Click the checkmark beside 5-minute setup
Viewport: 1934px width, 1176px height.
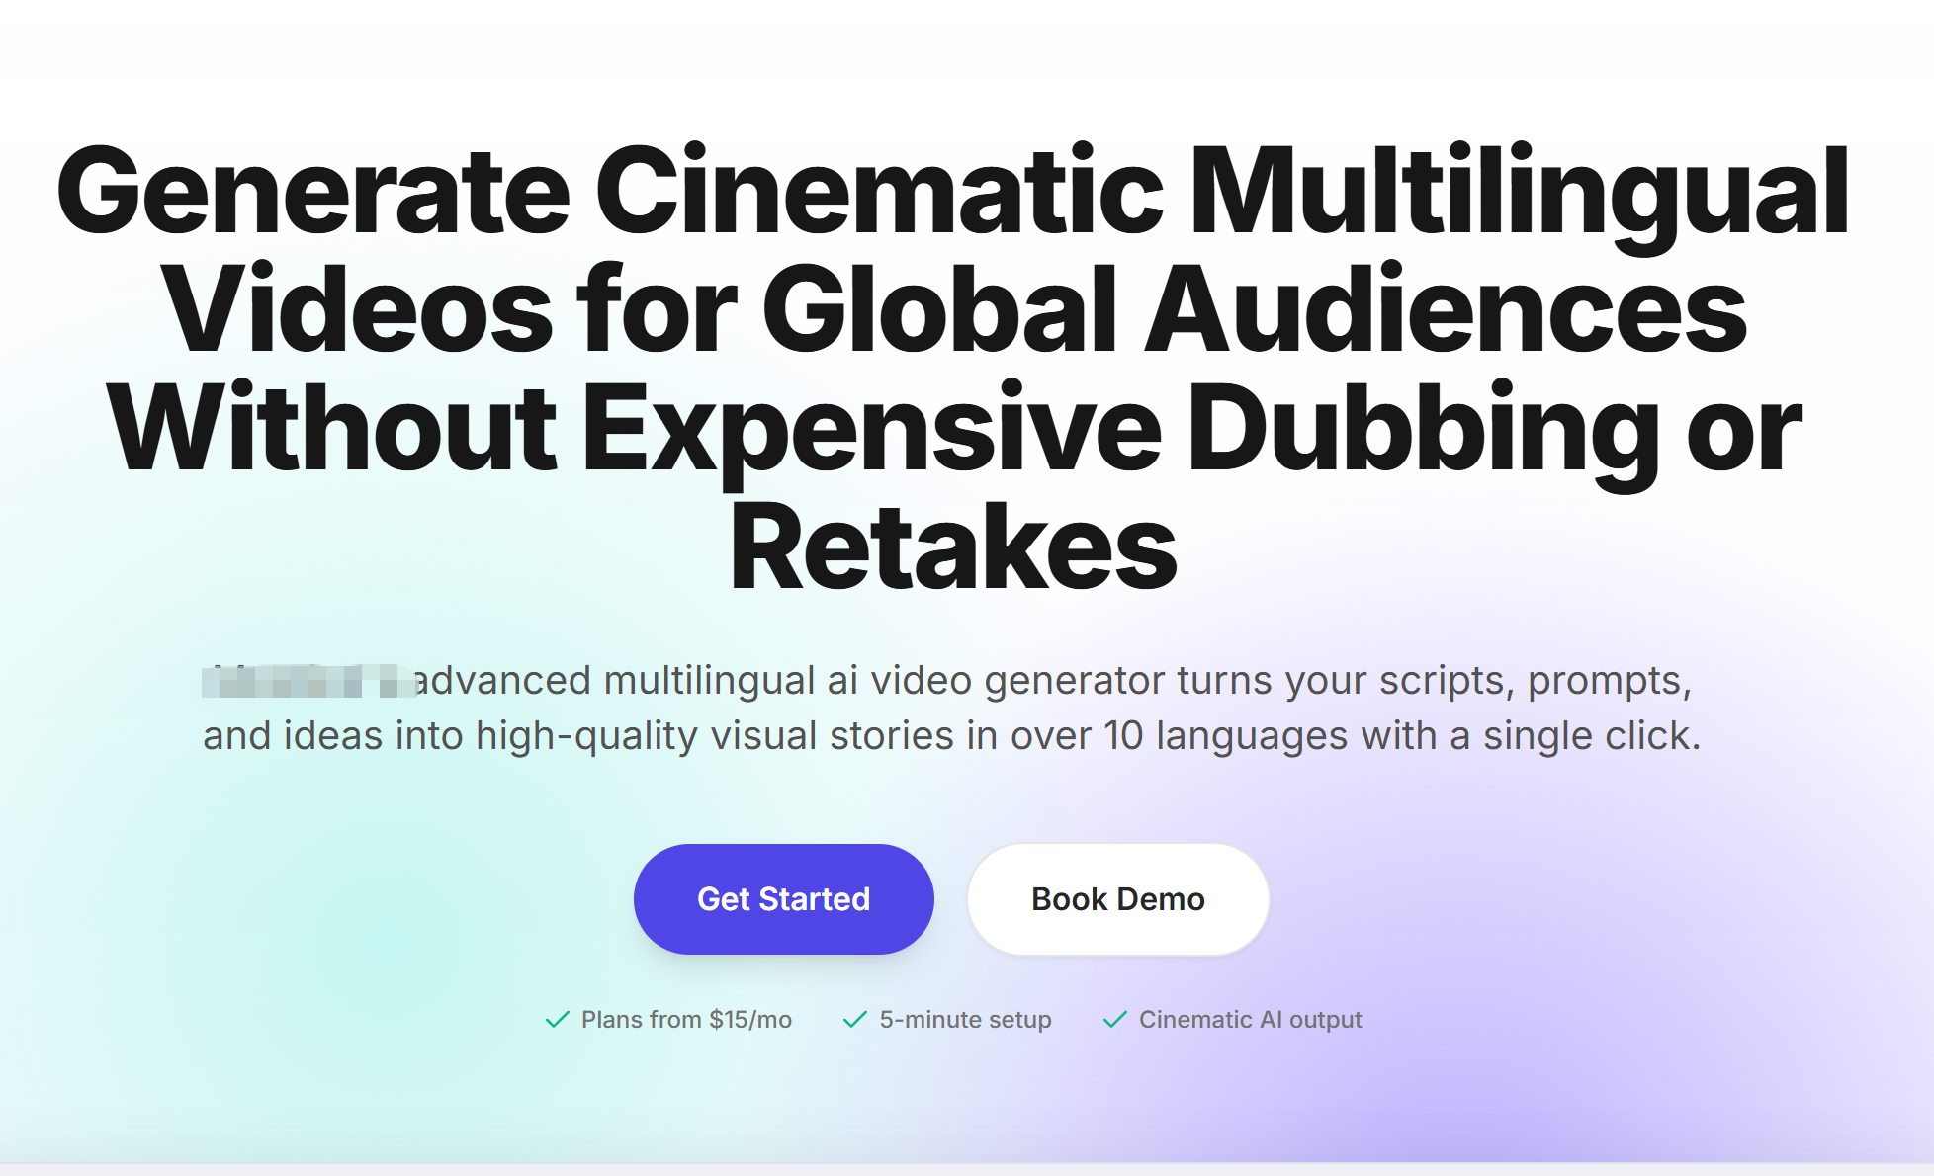pyautogui.click(x=855, y=1020)
